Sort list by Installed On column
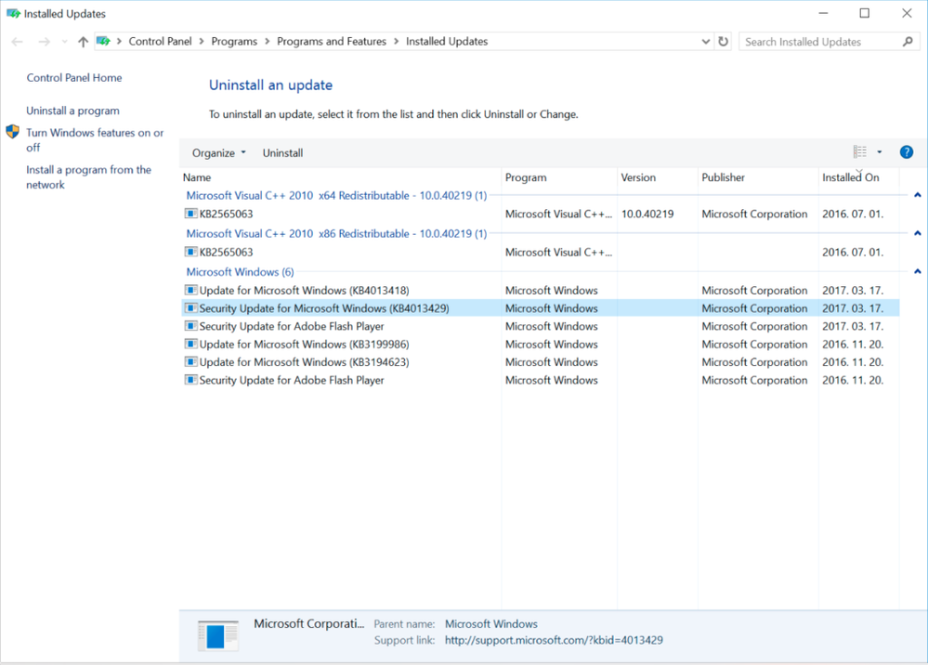 (x=850, y=177)
